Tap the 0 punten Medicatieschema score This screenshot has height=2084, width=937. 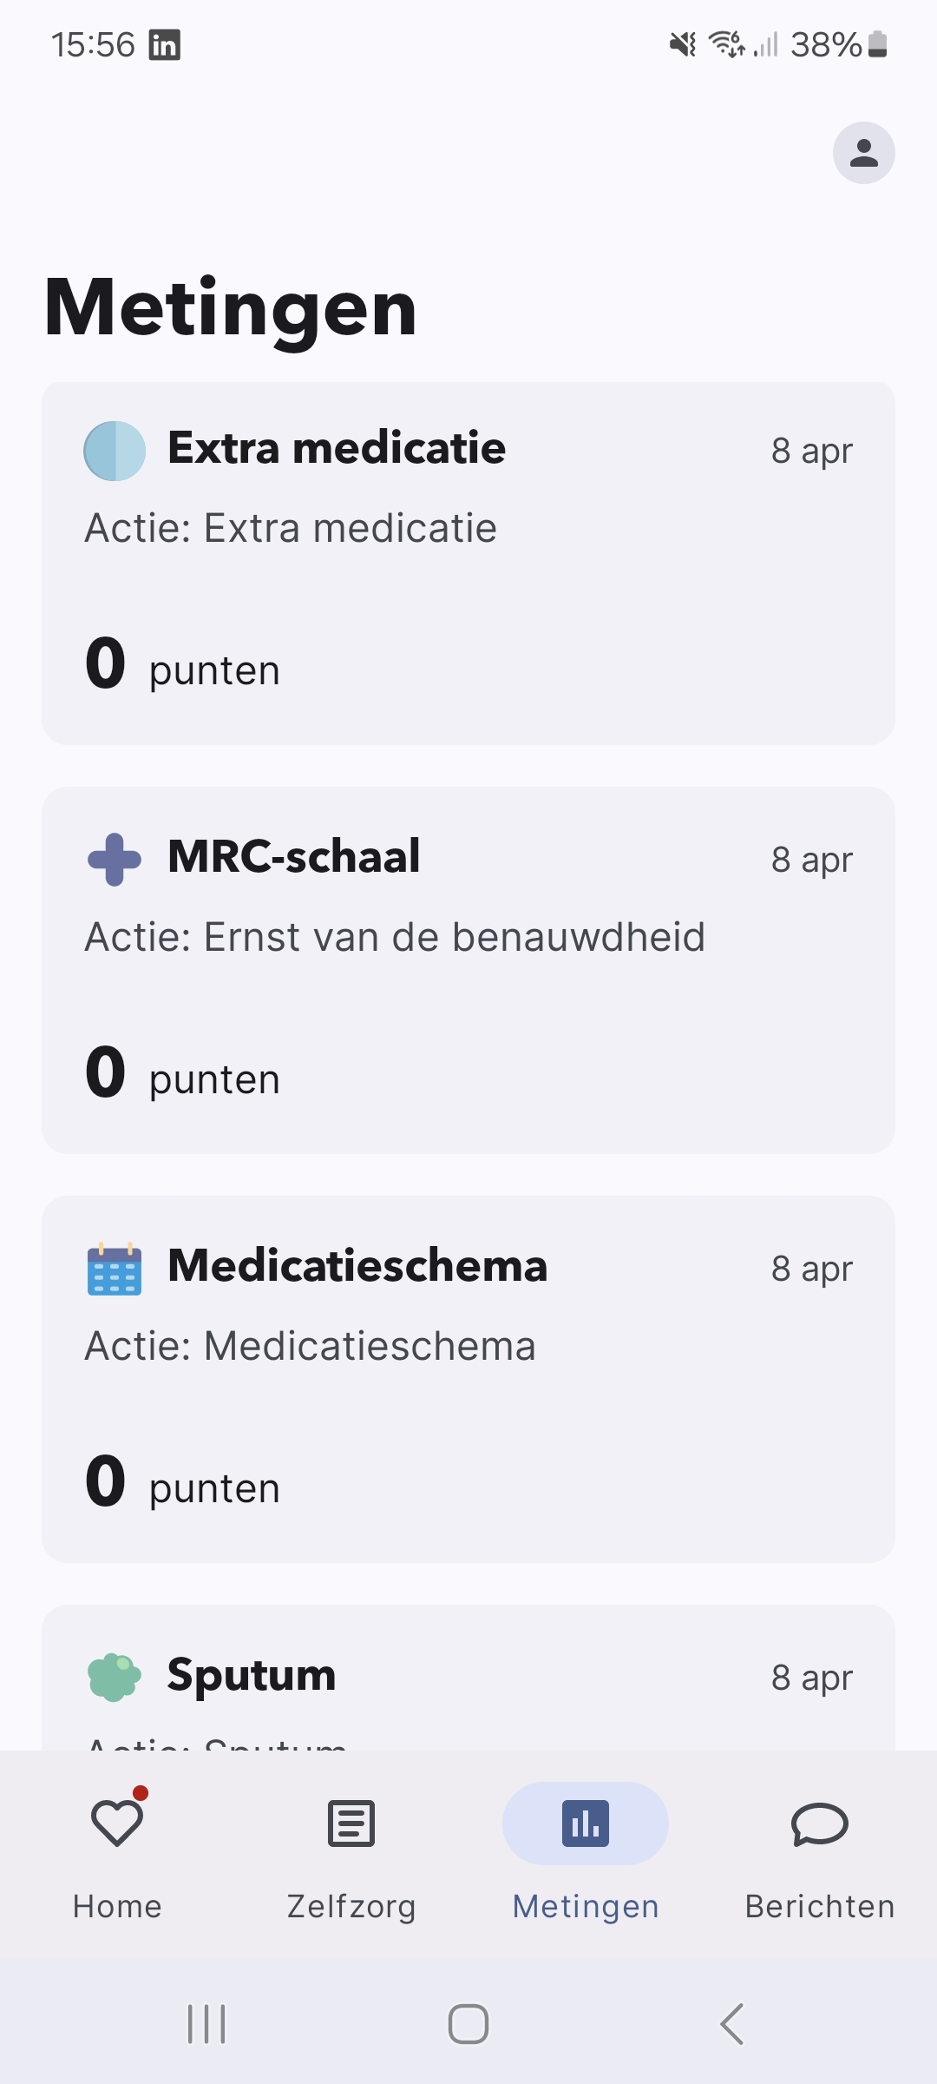point(182,1482)
